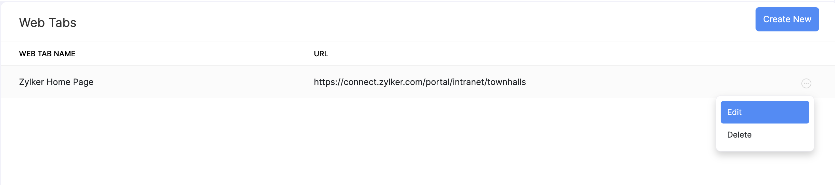The width and height of the screenshot is (835, 185).
Task: Choose Edit from the context menu
Action: 764,112
